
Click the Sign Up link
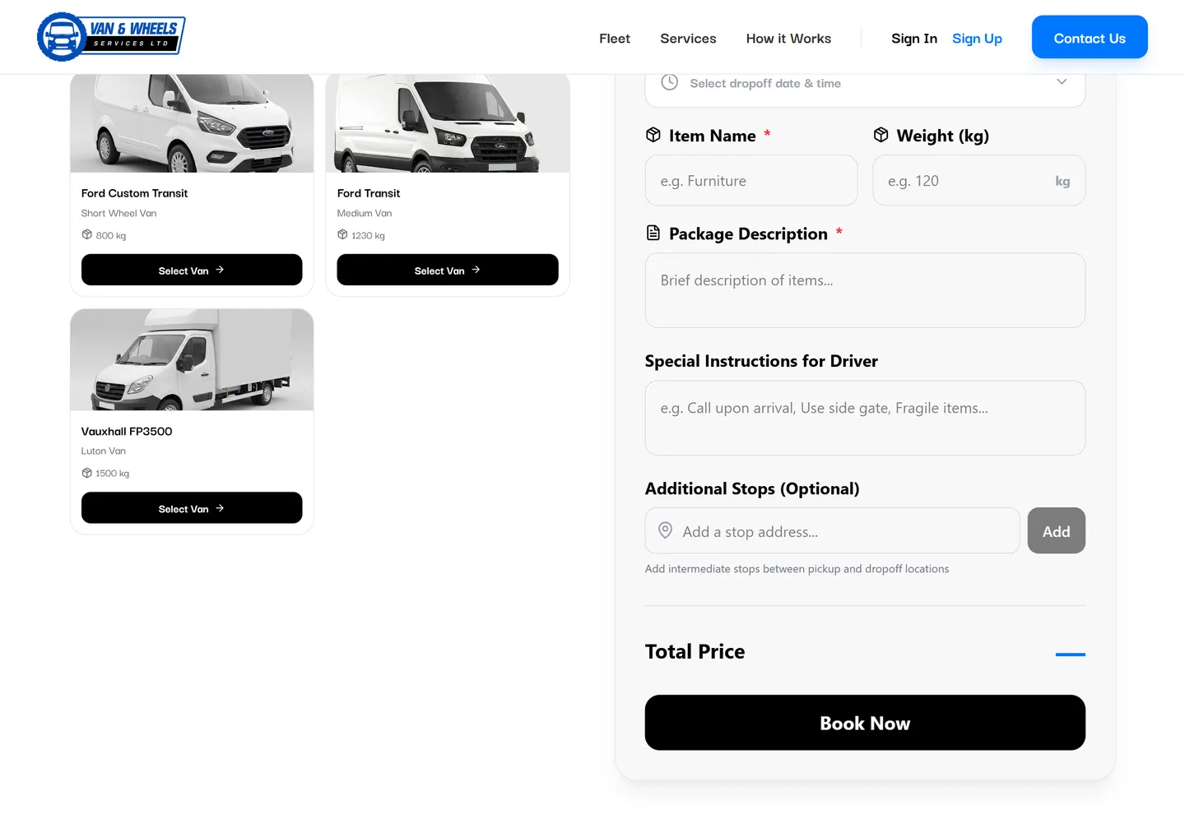click(x=977, y=39)
